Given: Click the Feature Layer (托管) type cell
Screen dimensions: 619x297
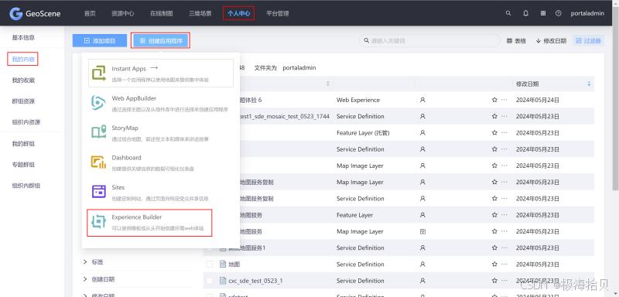Looking at the screenshot, I should point(363,133).
